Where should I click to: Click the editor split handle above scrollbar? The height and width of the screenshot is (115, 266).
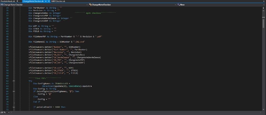[264, 7]
